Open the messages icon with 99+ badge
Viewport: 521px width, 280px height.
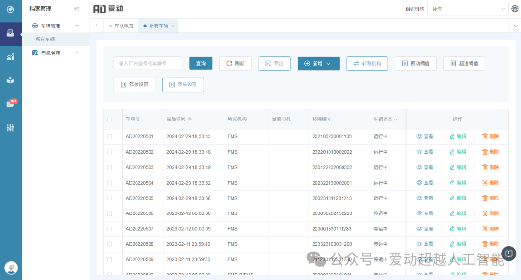tap(10, 104)
